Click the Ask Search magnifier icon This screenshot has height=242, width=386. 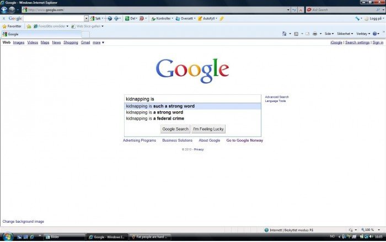(x=378, y=9)
